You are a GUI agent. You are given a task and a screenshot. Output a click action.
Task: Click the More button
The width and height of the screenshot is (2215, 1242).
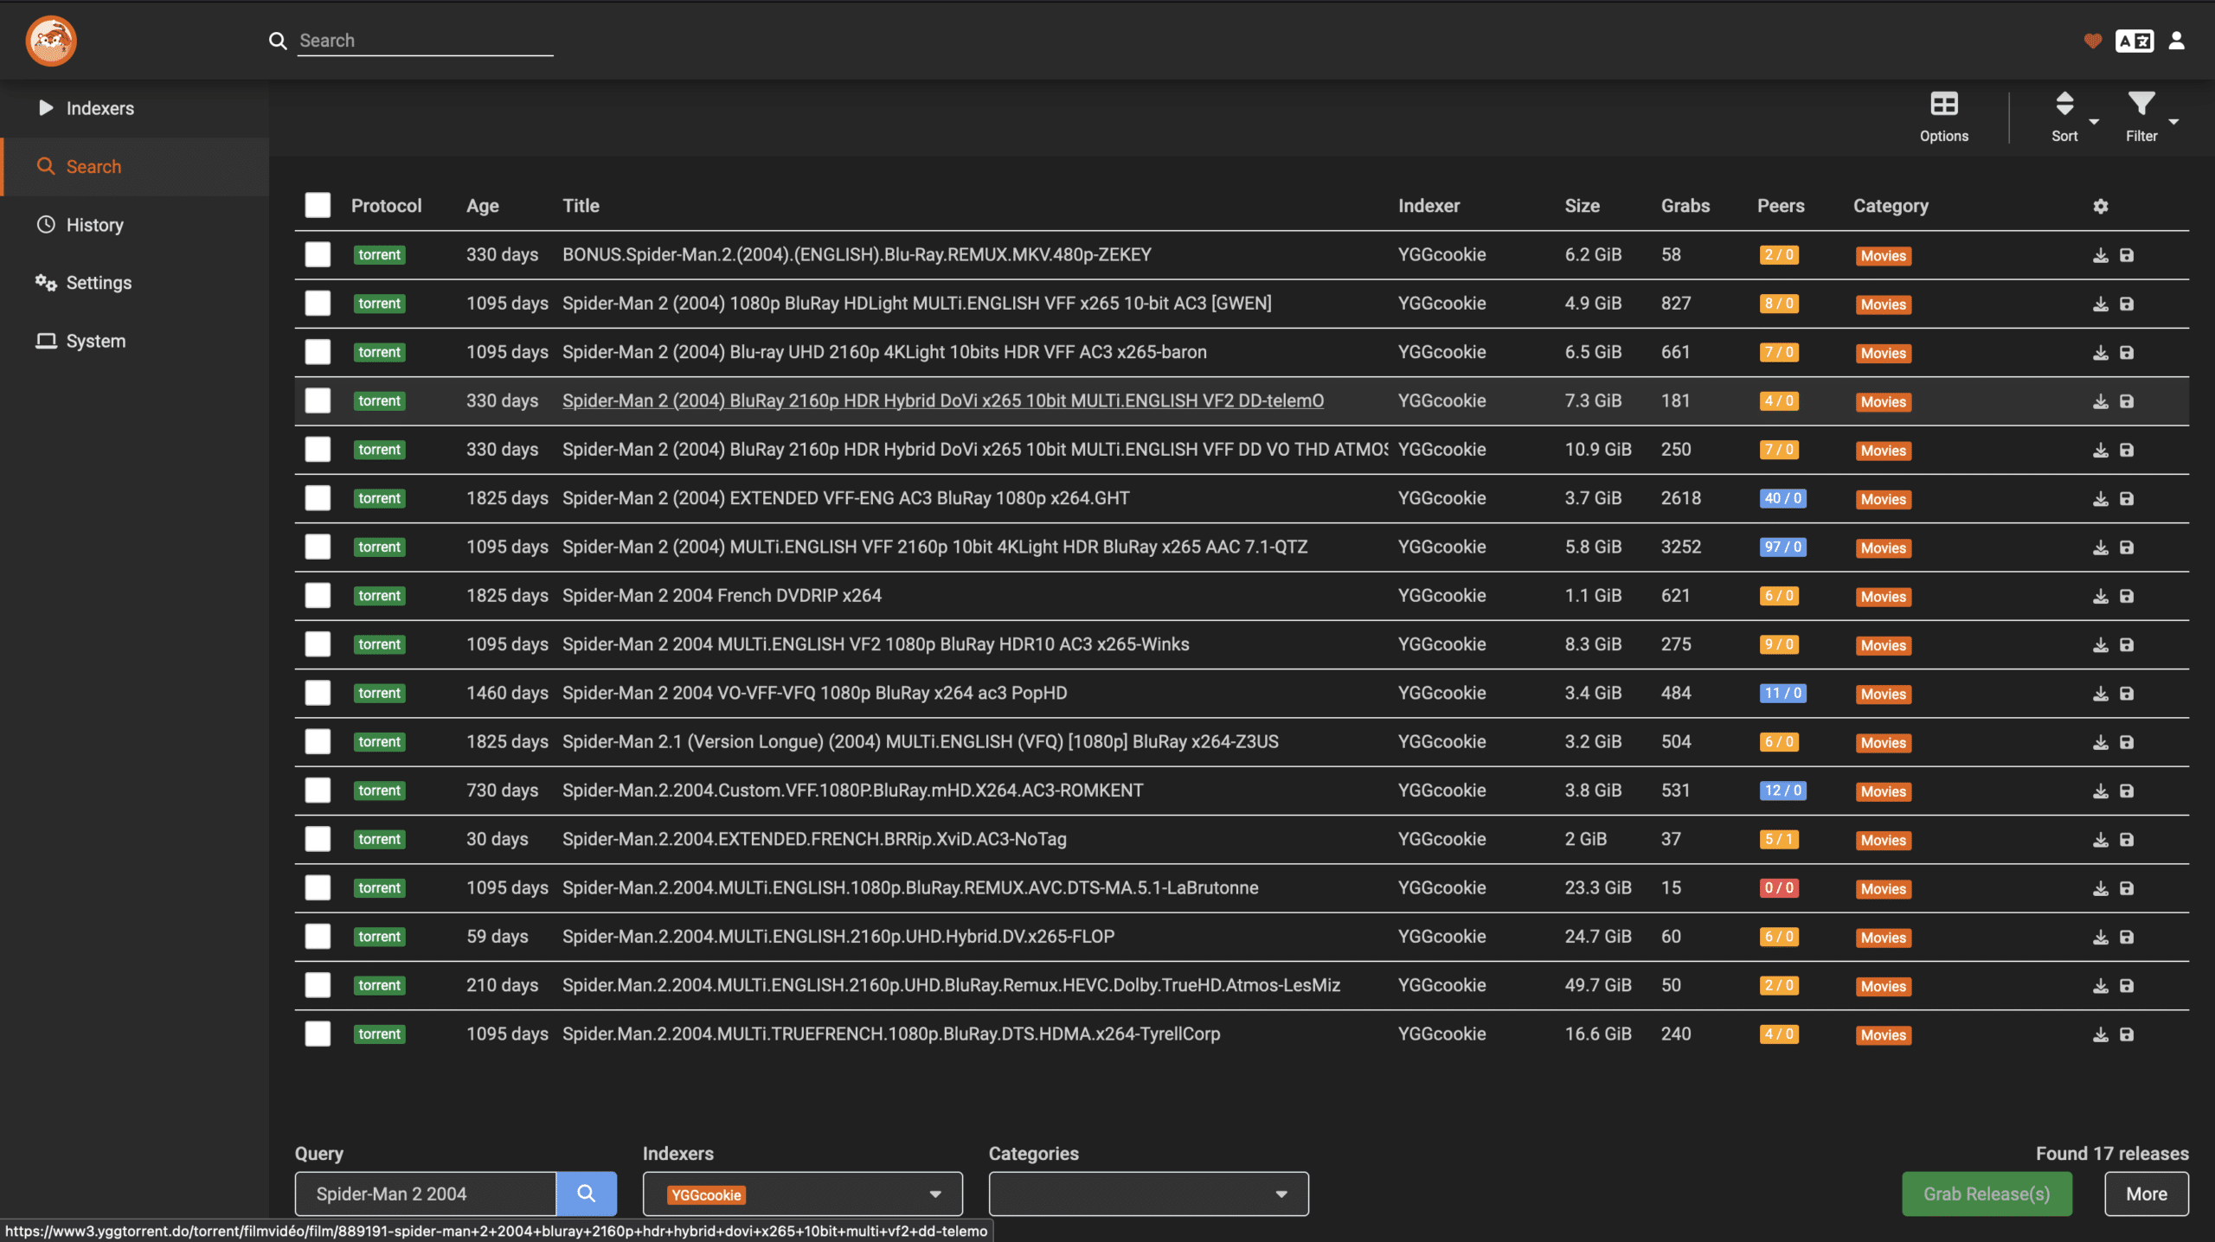2147,1194
